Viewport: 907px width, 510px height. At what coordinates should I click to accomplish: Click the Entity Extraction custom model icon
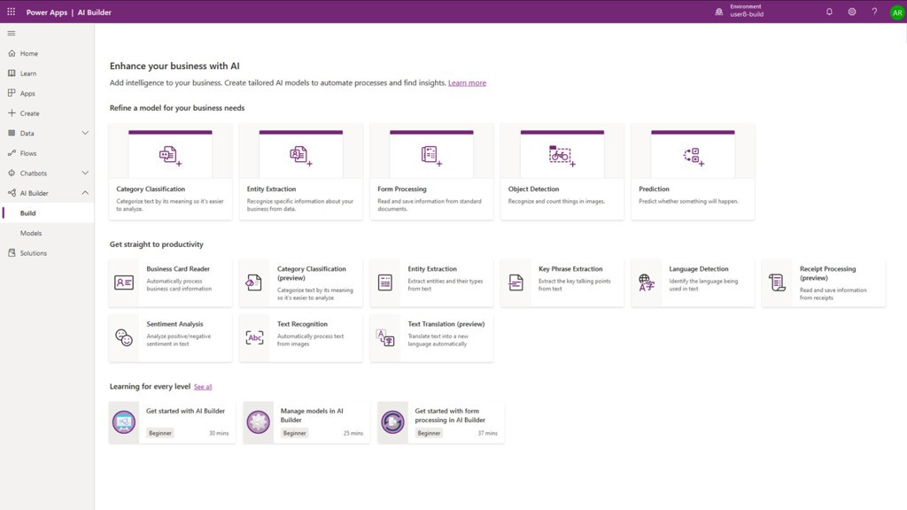tap(301, 155)
